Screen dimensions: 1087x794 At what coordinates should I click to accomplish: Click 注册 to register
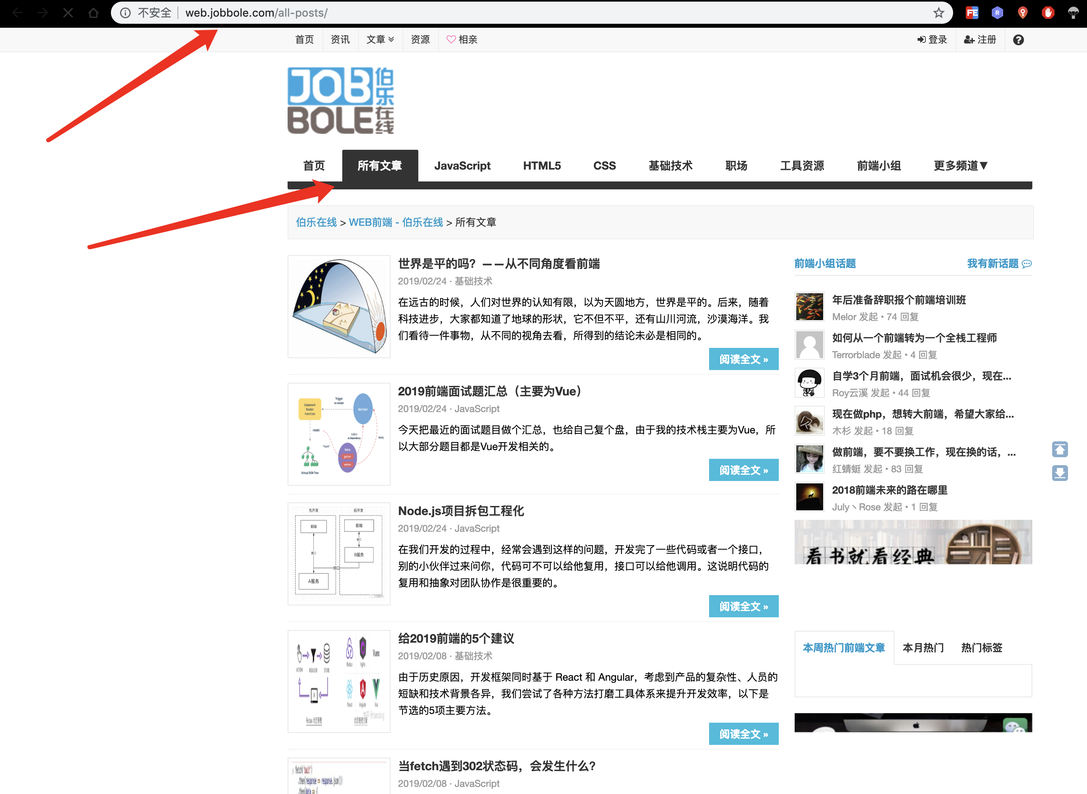click(980, 39)
